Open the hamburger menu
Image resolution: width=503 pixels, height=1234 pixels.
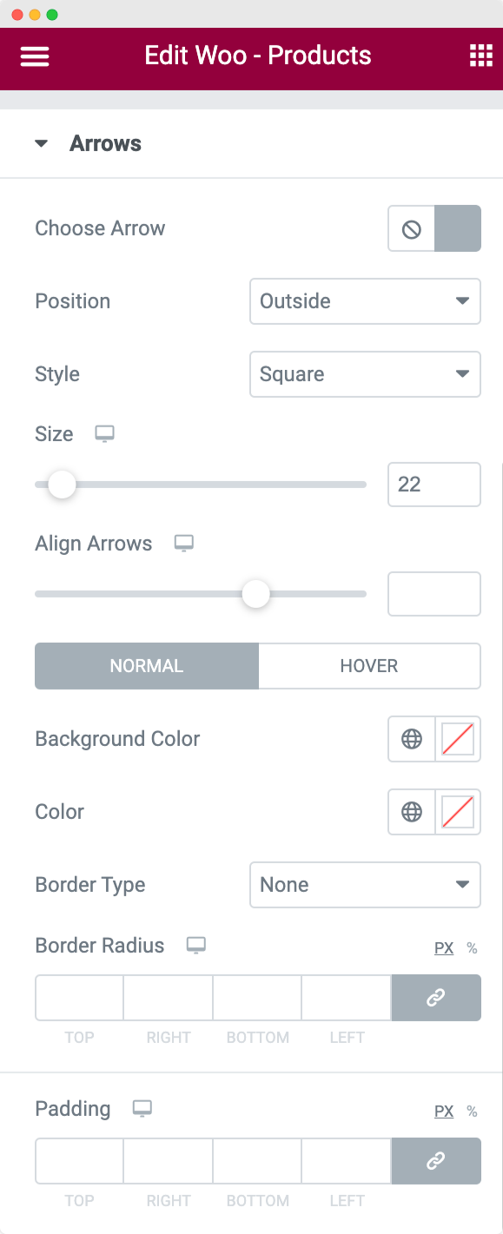pos(34,55)
